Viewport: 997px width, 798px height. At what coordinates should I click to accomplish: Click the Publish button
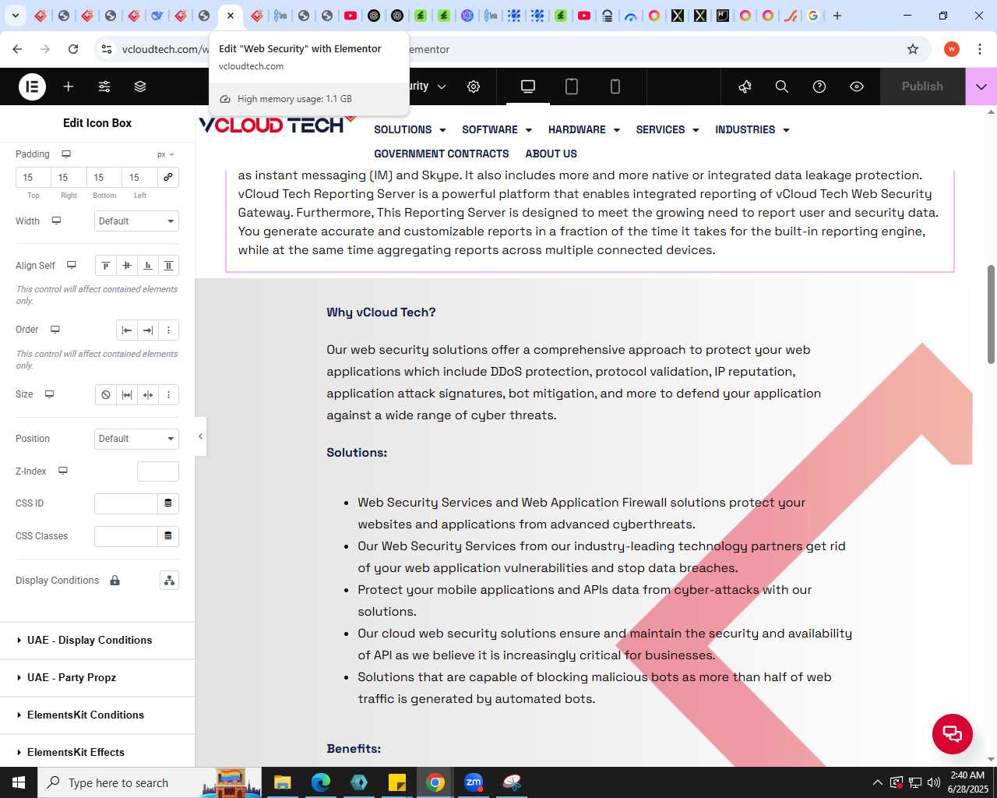[x=922, y=87]
